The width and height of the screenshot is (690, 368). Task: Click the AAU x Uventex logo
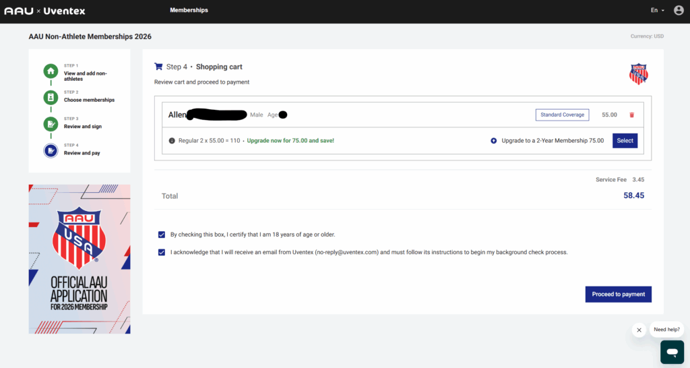click(44, 11)
